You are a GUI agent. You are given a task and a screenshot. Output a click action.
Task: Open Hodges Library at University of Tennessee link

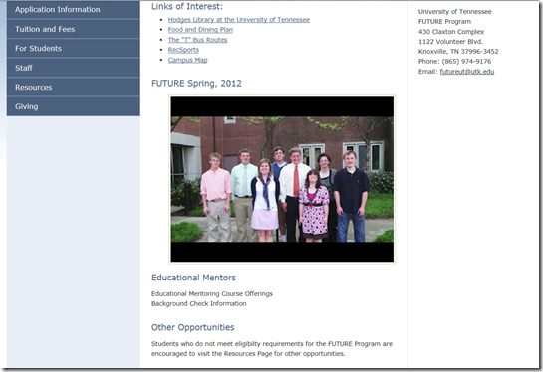(x=239, y=20)
